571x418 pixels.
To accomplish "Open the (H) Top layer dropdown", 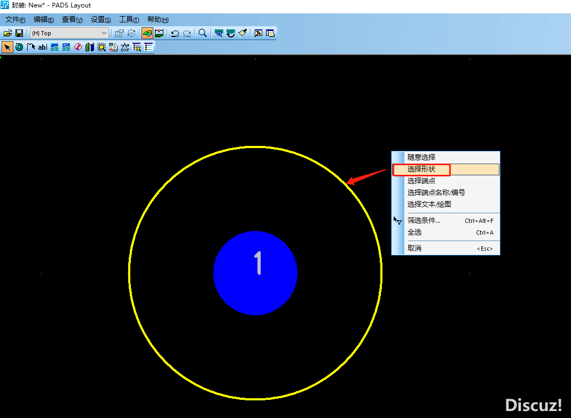I will [x=69, y=33].
